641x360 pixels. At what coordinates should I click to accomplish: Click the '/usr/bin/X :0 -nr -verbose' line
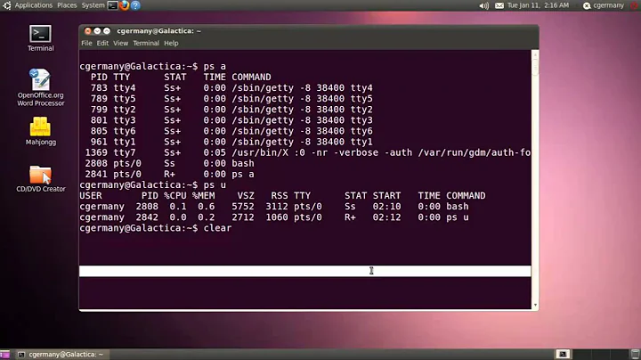click(305, 152)
